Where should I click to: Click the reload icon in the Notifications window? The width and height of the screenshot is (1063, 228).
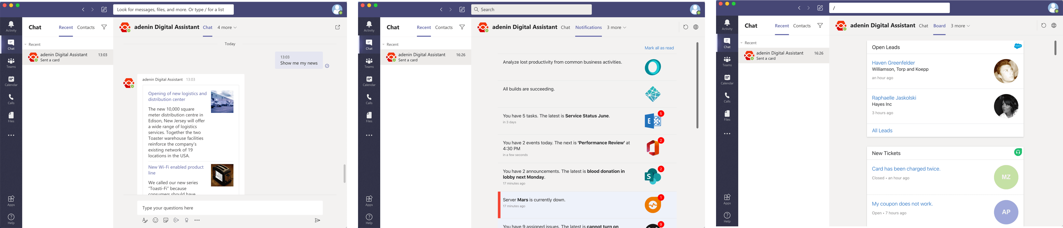pyautogui.click(x=685, y=27)
